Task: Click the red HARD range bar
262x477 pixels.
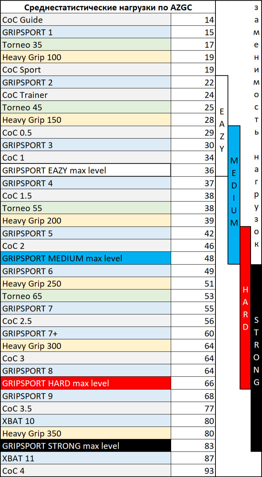Action: point(246,307)
